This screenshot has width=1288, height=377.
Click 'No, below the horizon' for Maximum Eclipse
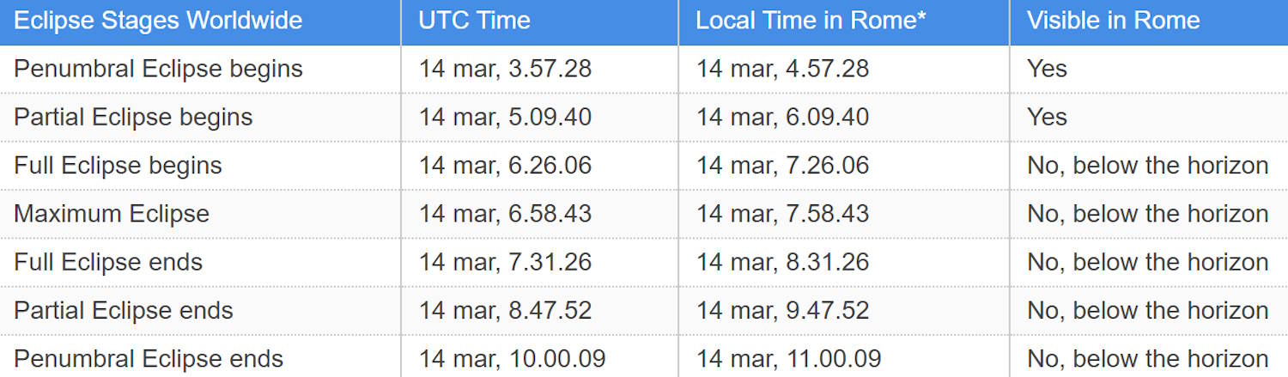(1147, 213)
